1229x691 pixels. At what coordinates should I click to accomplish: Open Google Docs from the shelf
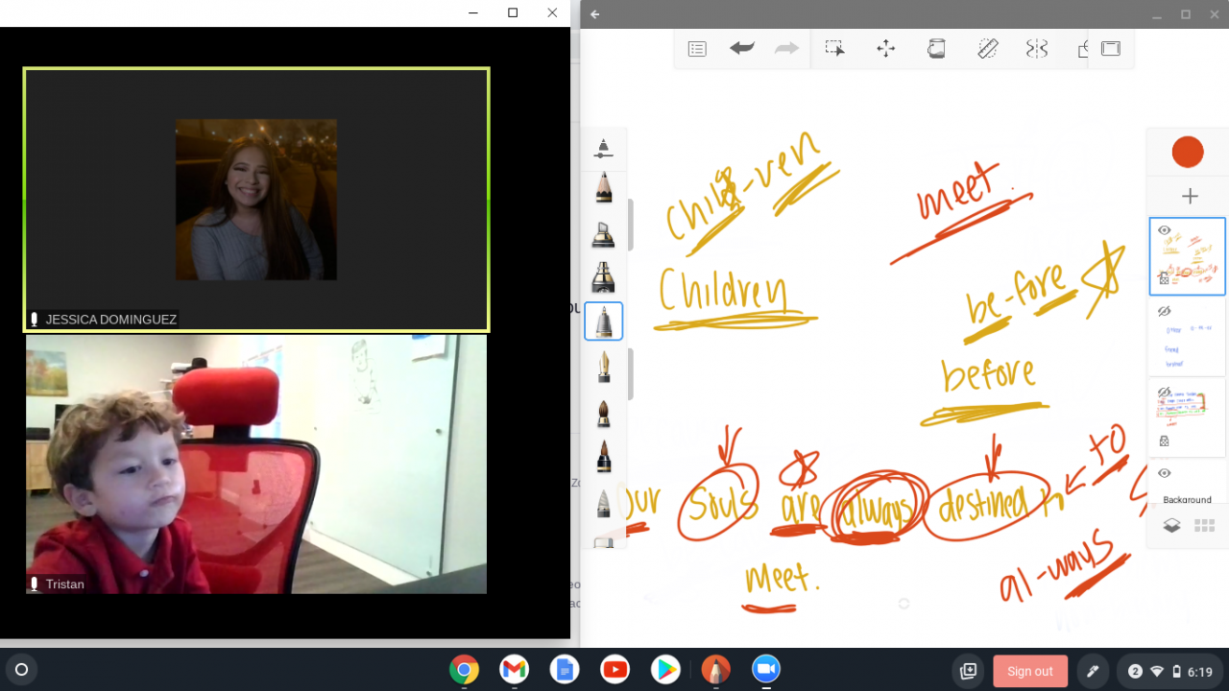[x=565, y=670]
